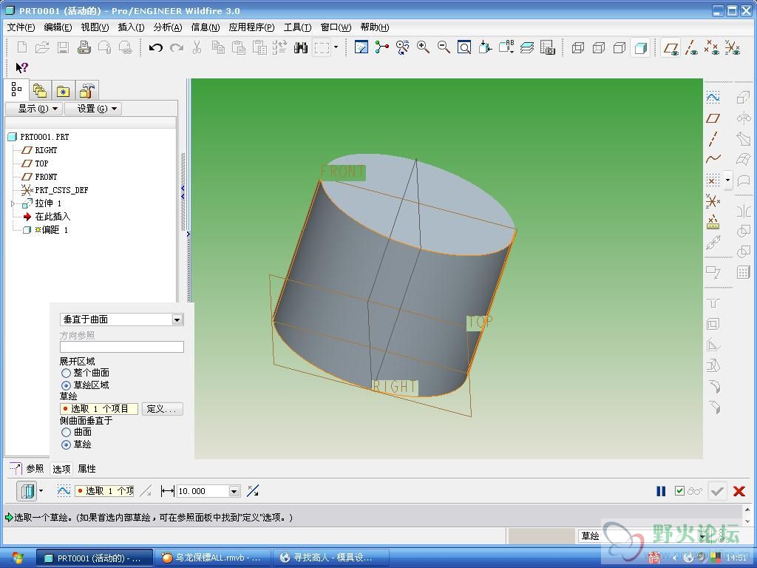Image resolution: width=757 pixels, height=568 pixels.
Task: Print the model with the printer icon
Action: coord(84,47)
